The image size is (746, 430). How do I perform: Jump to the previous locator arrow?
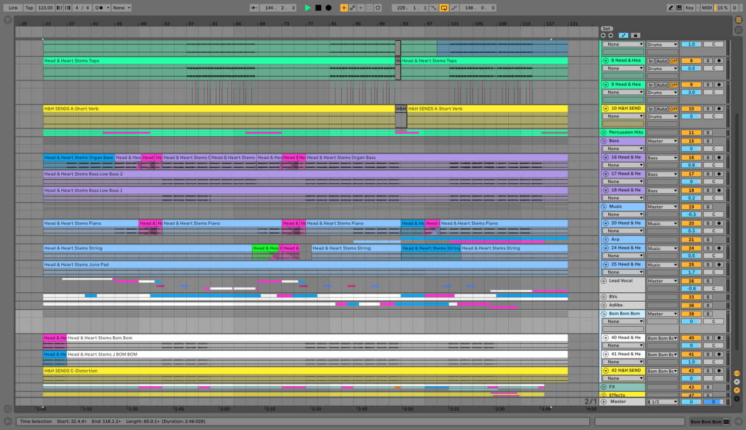603,35
